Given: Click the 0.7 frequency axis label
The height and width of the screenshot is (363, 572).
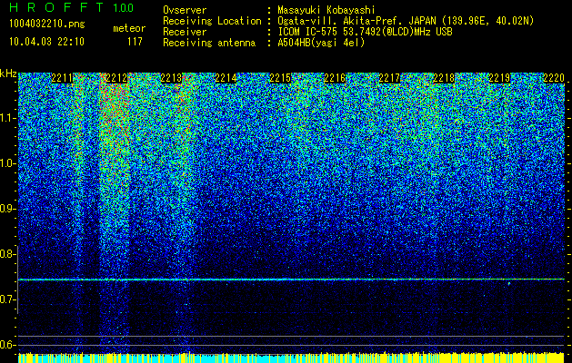Looking at the screenshot, I should pos(8,299).
